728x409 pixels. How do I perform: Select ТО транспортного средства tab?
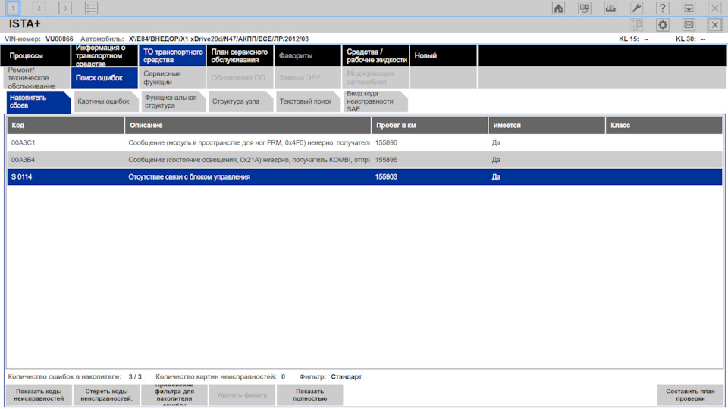pos(172,55)
